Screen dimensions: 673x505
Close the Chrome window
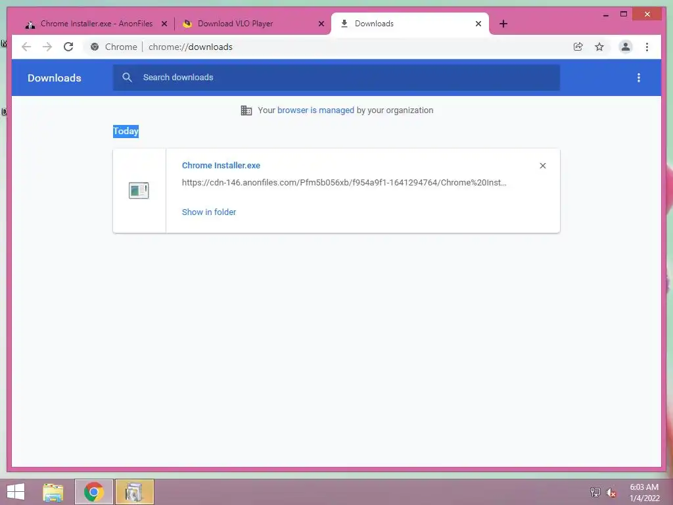pos(647,14)
